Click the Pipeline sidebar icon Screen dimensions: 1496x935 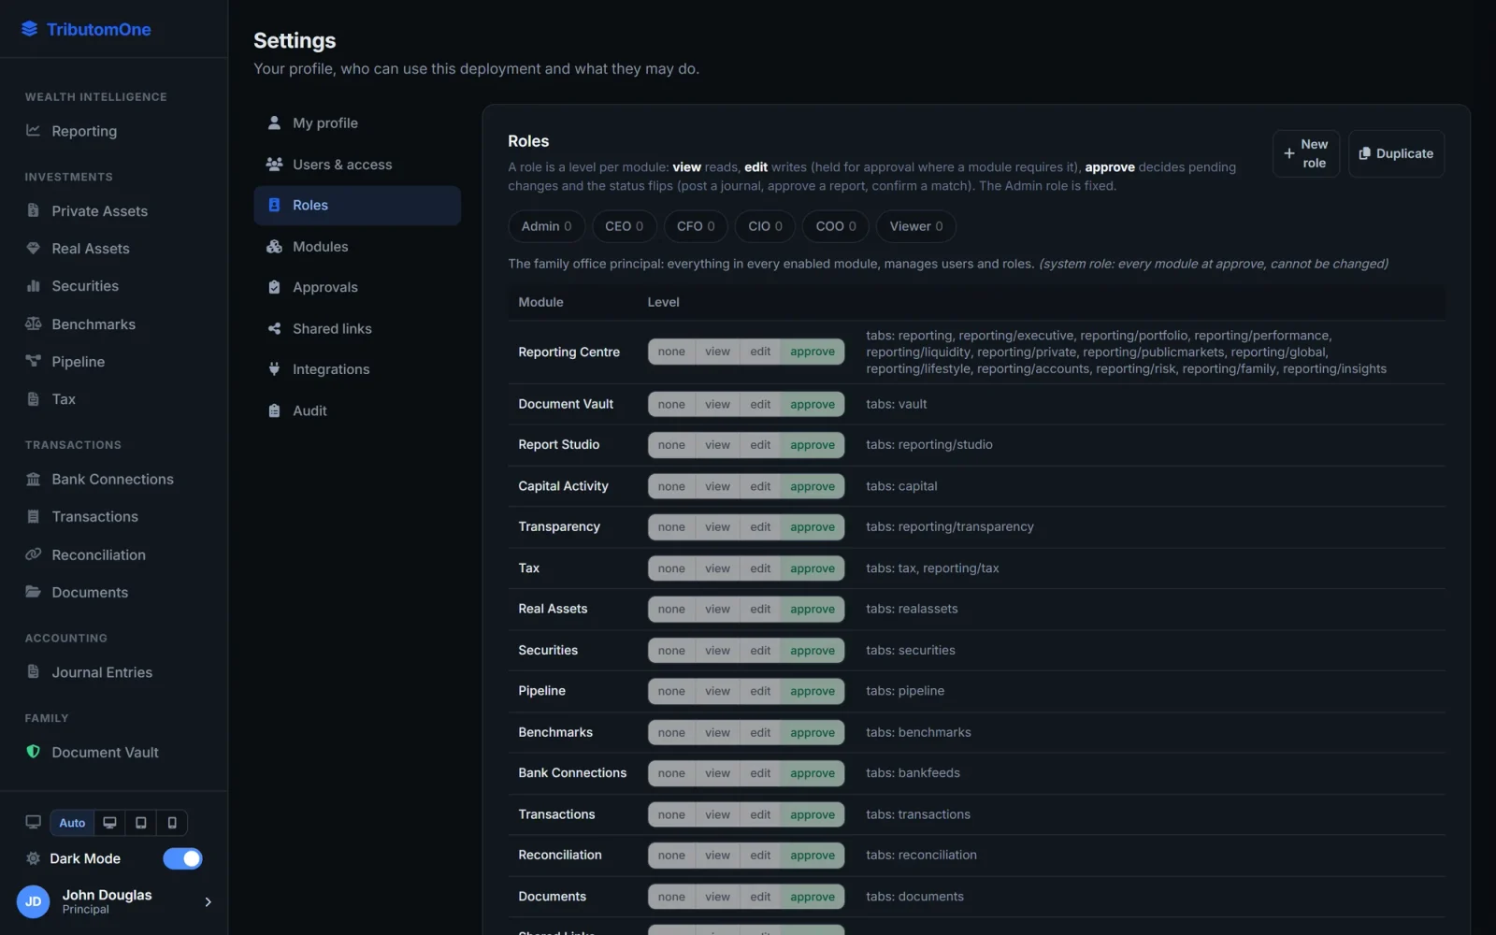[33, 362]
